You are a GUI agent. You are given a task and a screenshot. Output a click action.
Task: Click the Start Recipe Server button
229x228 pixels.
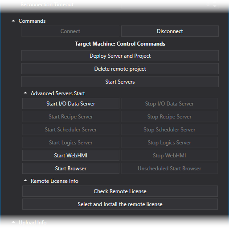point(71,117)
